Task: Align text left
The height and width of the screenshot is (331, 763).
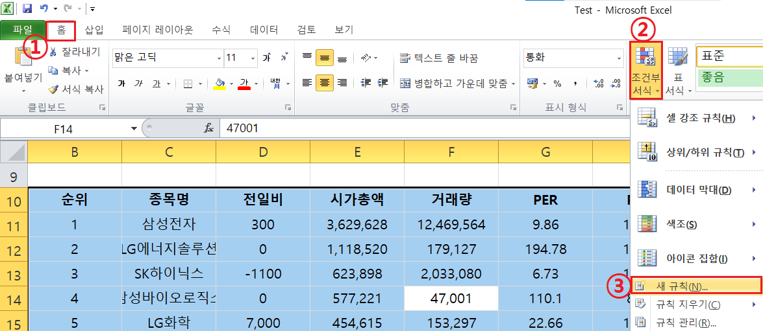Action: coord(307,83)
